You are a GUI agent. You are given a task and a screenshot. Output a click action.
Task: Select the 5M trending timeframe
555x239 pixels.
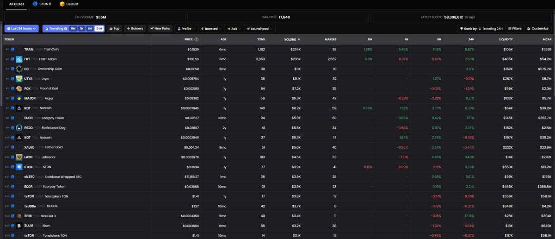pyautogui.click(x=73, y=29)
